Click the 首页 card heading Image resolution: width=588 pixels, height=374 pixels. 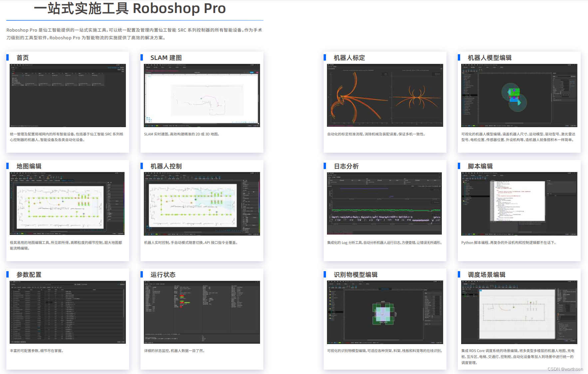[23, 58]
